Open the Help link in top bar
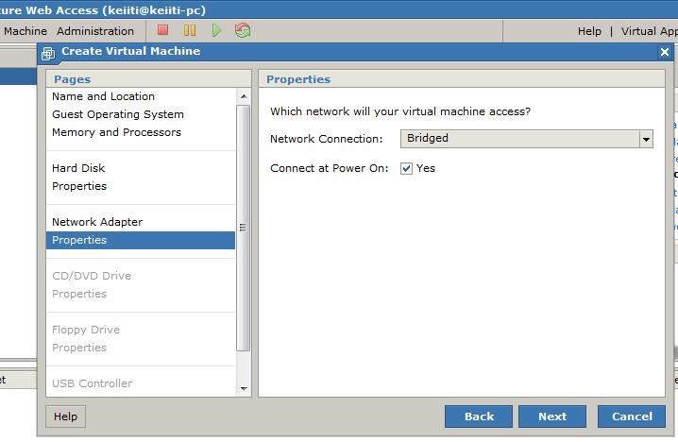Image resolution: width=678 pixels, height=442 pixels. pyautogui.click(x=589, y=31)
